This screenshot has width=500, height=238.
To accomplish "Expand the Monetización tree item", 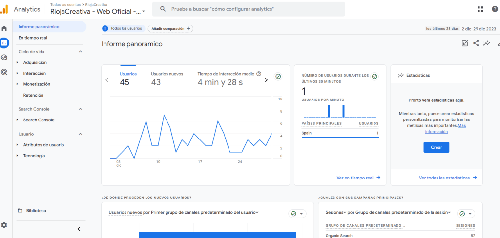I will [x=17, y=84].
